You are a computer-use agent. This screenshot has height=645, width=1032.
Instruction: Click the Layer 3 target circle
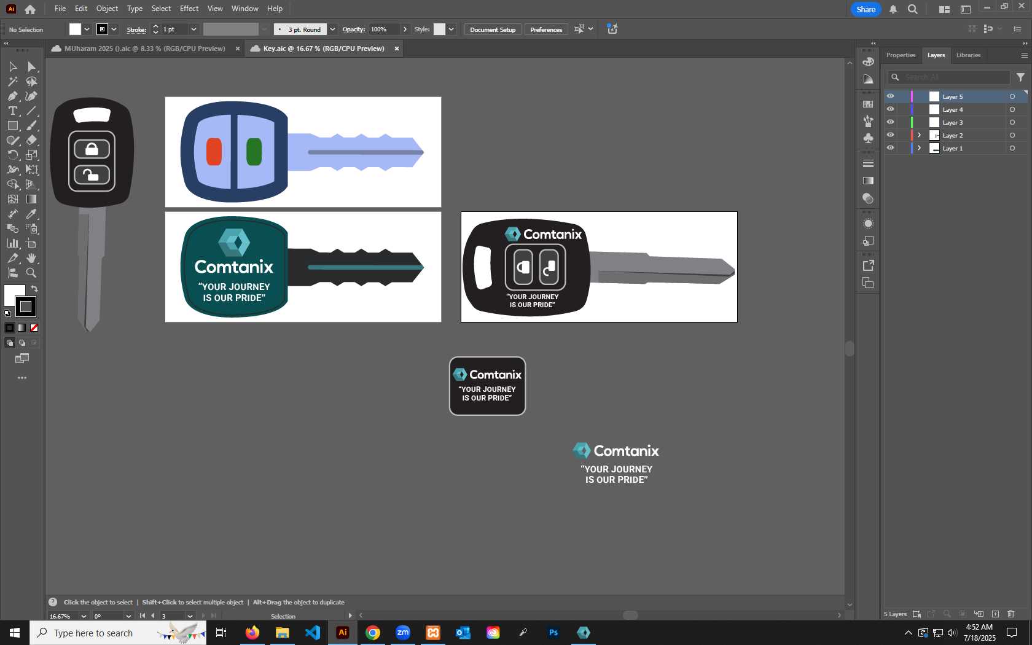(x=1012, y=122)
